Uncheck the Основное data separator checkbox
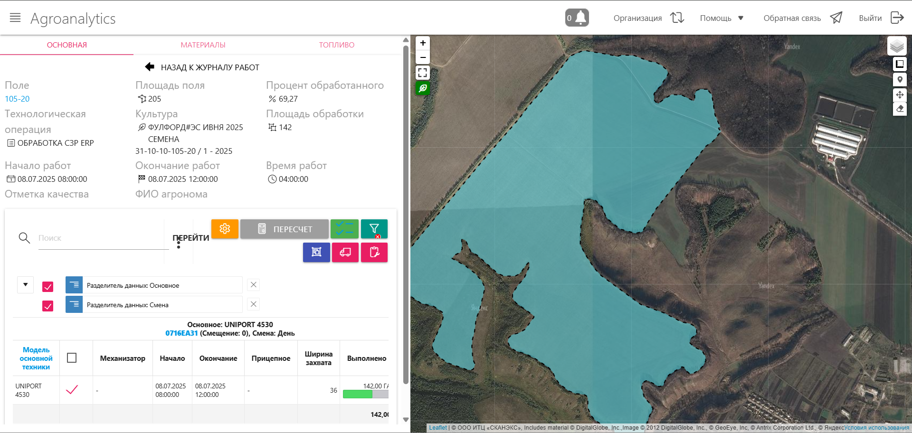Image resolution: width=912 pixels, height=433 pixels. [48, 287]
